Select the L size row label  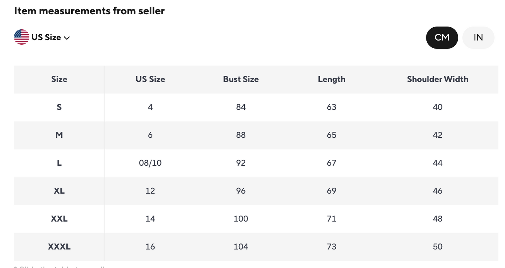(59, 163)
